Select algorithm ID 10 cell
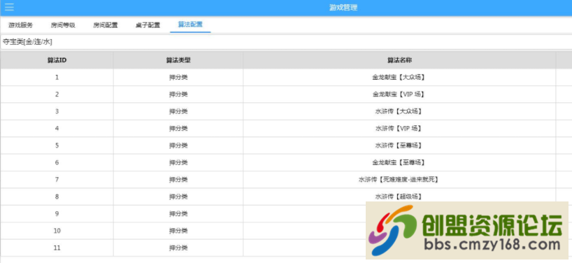 [x=57, y=231]
